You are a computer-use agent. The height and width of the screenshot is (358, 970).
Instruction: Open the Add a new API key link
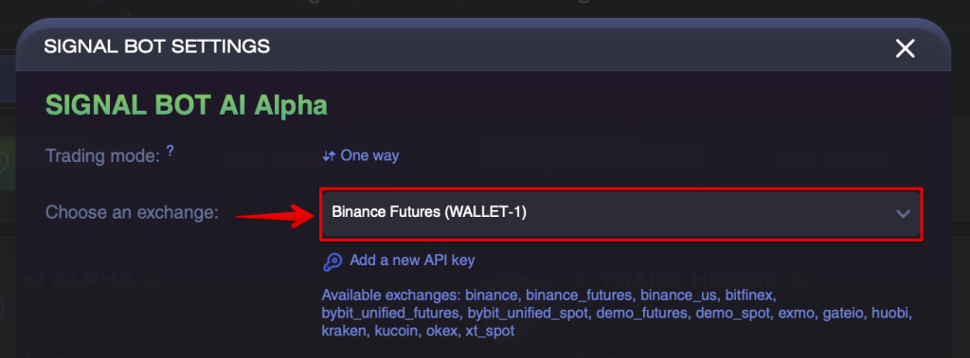pos(412,260)
